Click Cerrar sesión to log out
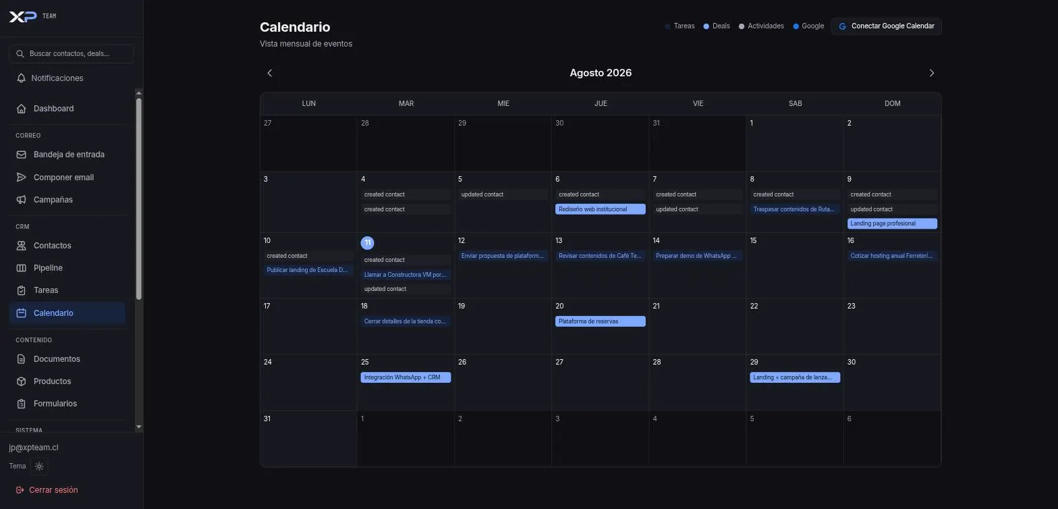1058x509 pixels. [47, 490]
